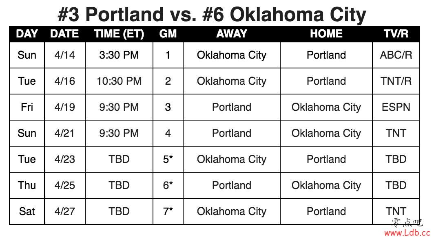Select the ESPN cell for game 3
This screenshot has width=434, height=237.
[x=396, y=107]
